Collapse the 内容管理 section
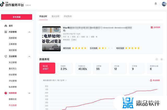Screen dimensions: 167x110 point(29,32)
